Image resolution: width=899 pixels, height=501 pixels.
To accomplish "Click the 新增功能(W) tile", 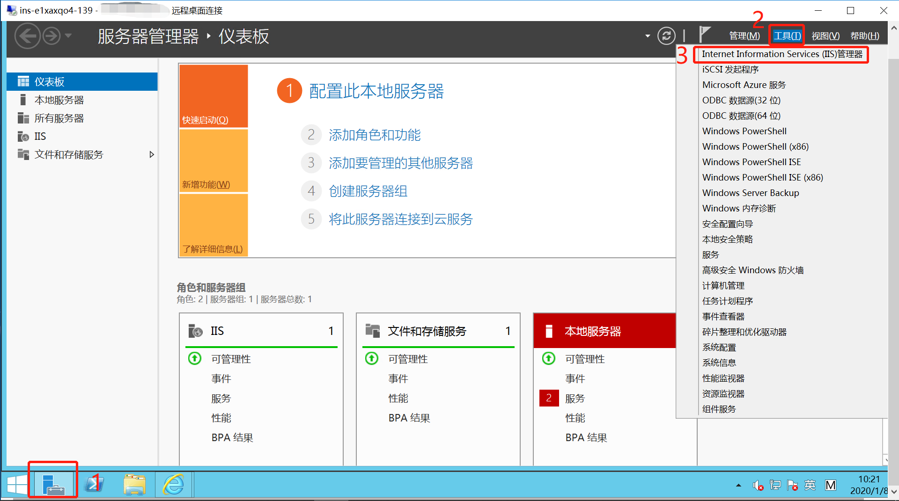I will click(214, 160).
